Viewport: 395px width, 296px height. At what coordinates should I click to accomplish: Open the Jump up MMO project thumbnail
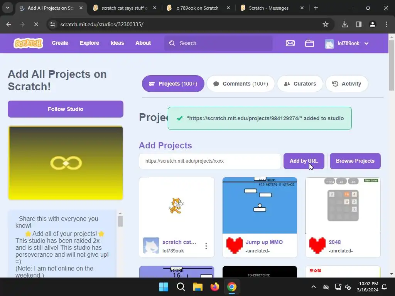point(260,205)
